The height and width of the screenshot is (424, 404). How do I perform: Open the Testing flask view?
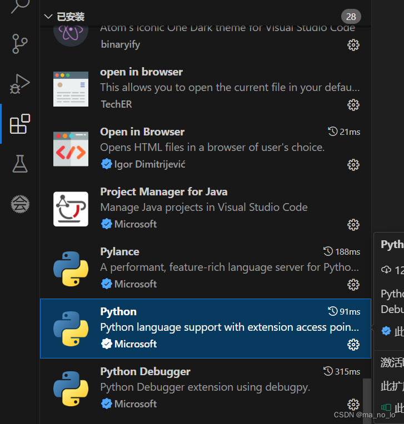point(20,164)
